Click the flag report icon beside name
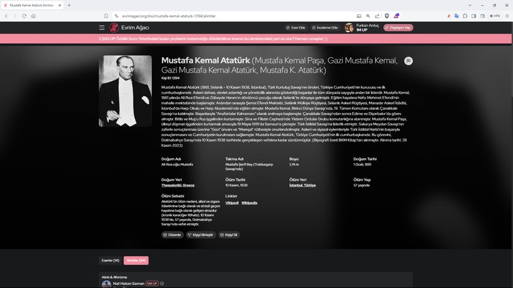 coord(409,61)
